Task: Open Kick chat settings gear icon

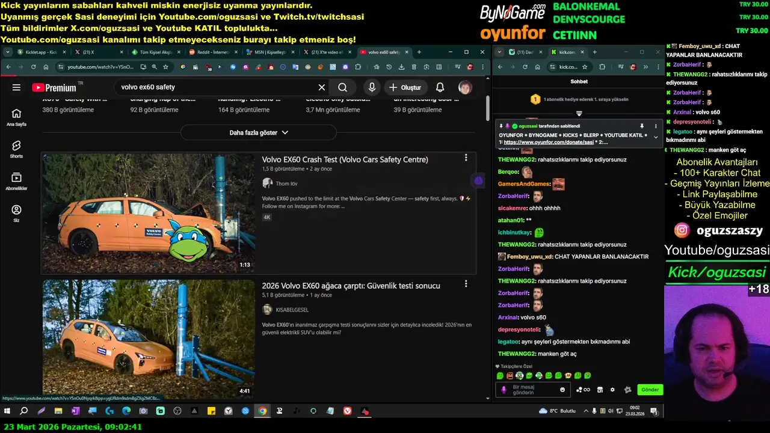Action: 612,390
